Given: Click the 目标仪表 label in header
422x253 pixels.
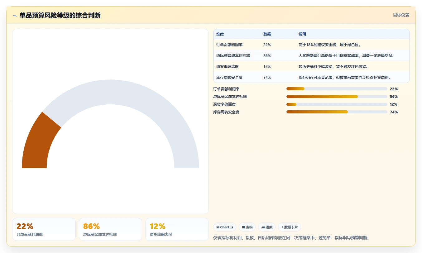Looking at the screenshot, I should pos(401,15).
